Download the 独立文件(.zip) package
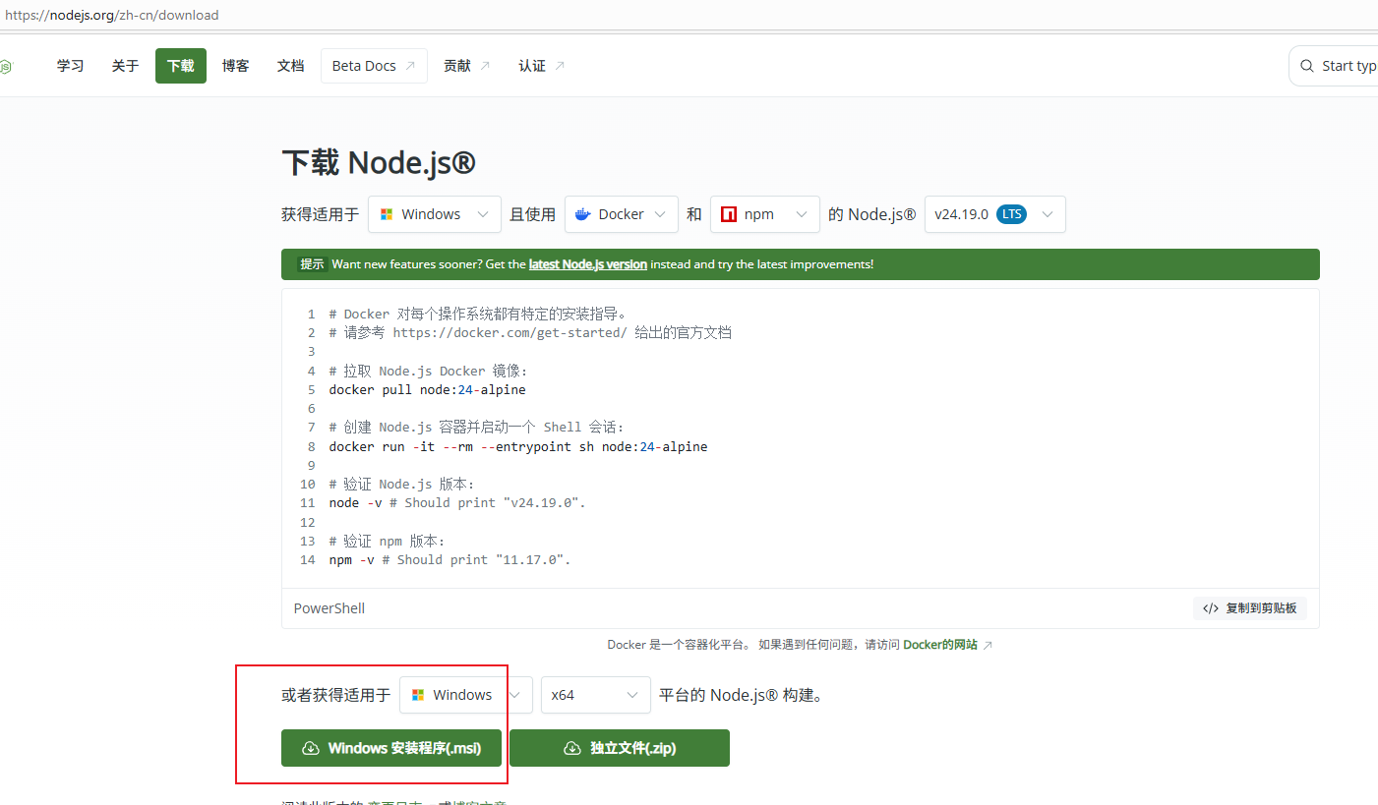 pos(620,748)
